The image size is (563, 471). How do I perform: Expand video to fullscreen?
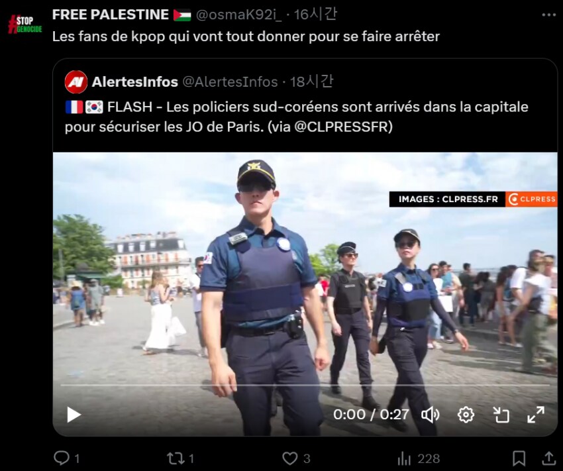[x=536, y=415]
